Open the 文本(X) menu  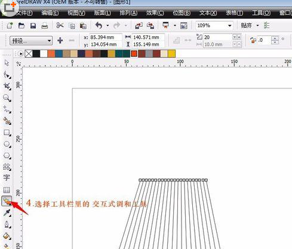[208, 13]
